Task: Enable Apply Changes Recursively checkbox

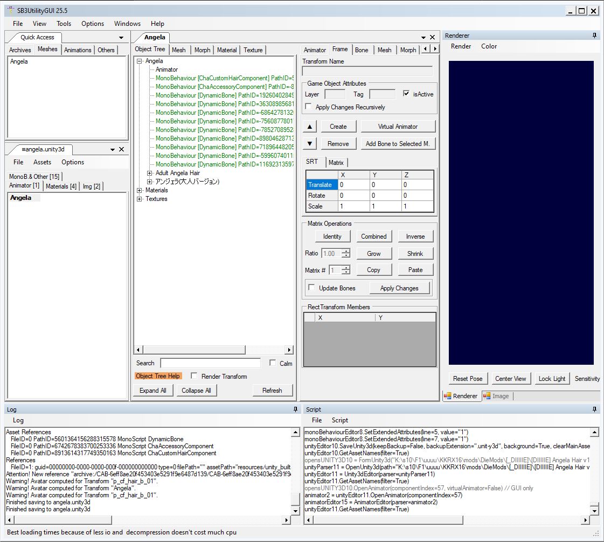Action: pyautogui.click(x=309, y=107)
